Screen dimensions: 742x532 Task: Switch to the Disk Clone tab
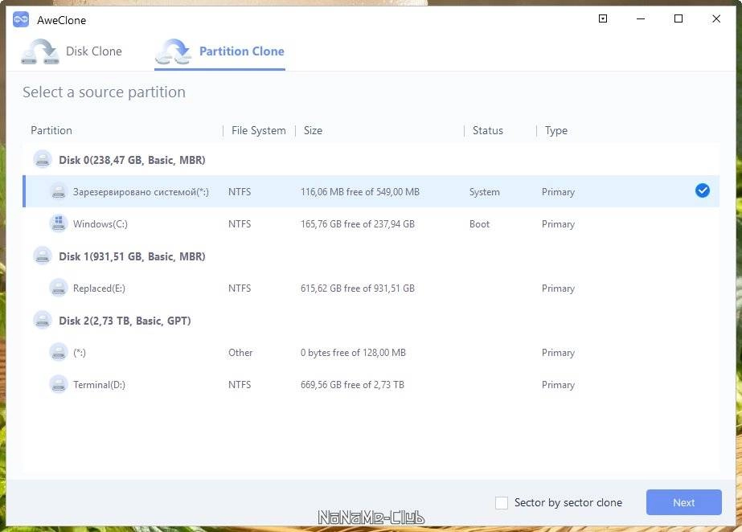(72, 51)
